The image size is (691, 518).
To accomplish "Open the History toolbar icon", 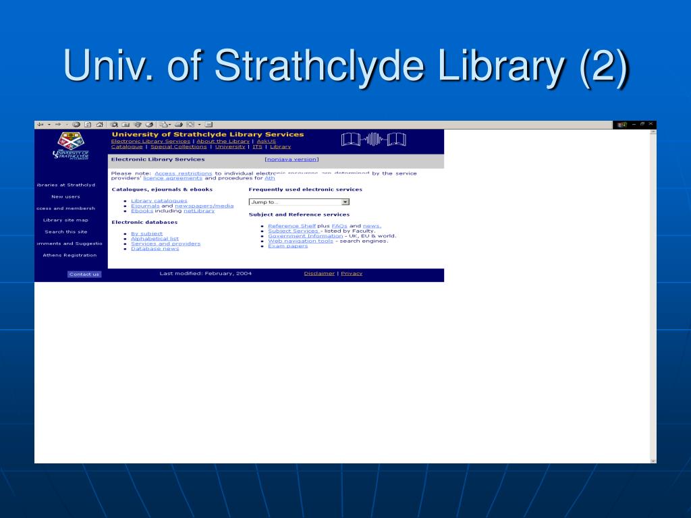I will point(149,125).
